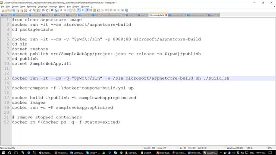Viewport: 276px width, 155px height.
Task: Click the Zoom In toolbar icon
Action: point(61,10)
